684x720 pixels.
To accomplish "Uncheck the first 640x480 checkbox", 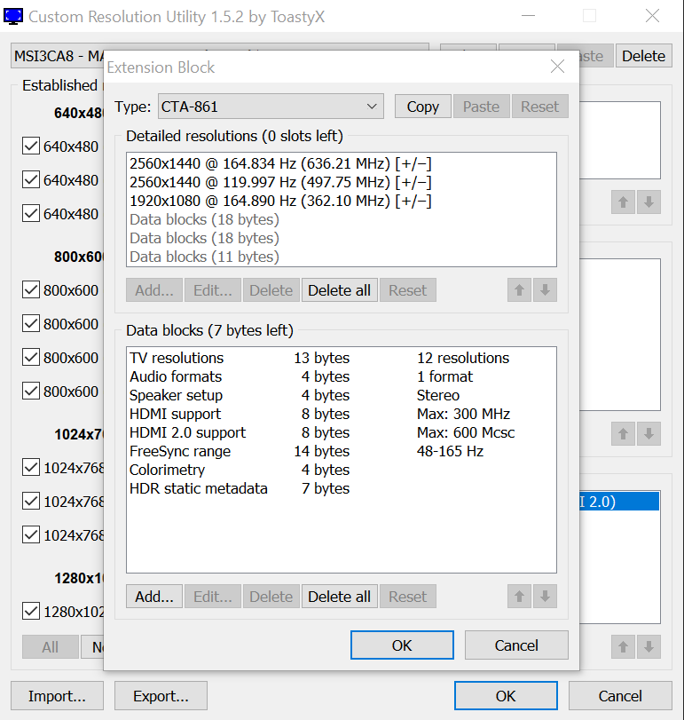I will pos(31,146).
